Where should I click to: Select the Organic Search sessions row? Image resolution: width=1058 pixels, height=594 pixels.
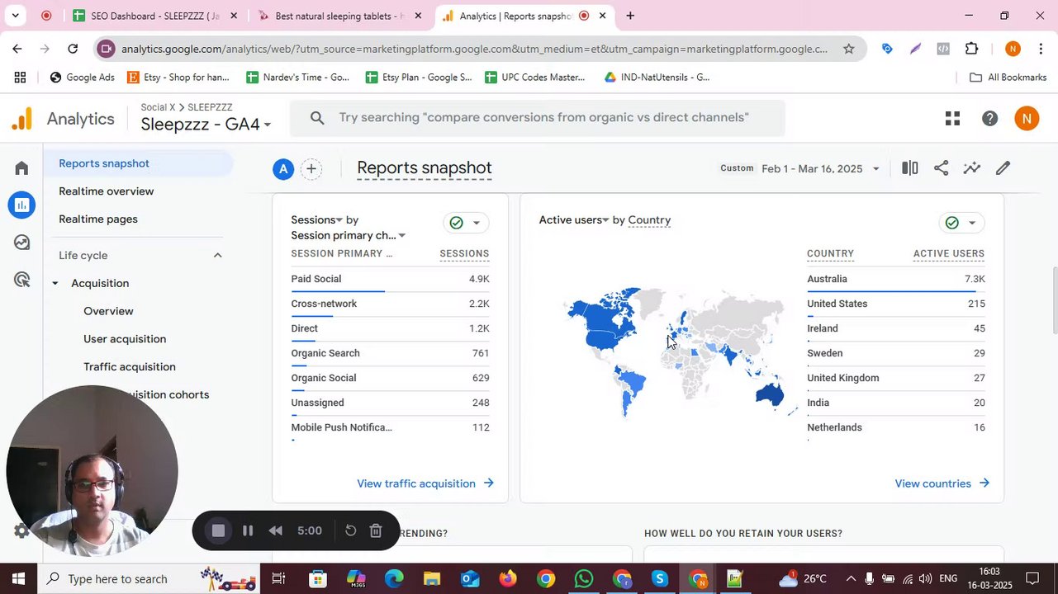click(390, 354)
